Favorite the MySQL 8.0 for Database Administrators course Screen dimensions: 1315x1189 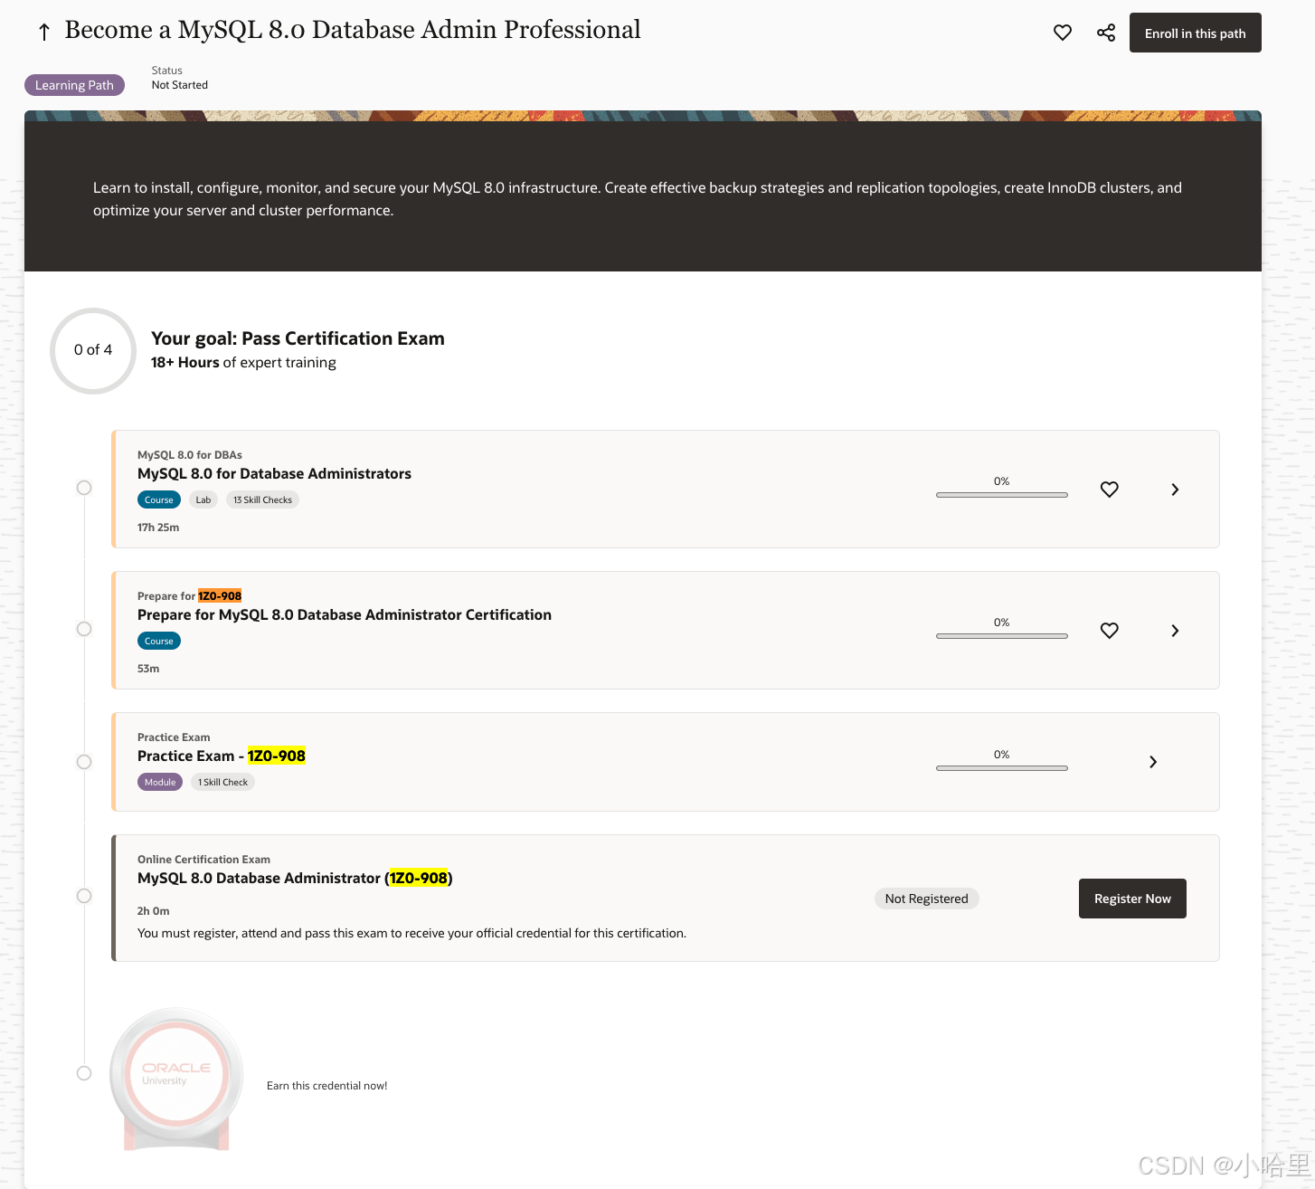click(1110, 490)
